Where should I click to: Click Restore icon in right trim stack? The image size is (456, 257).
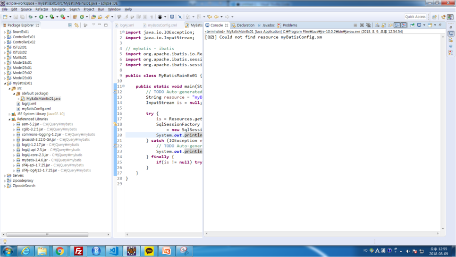click(x=451, y=27)
